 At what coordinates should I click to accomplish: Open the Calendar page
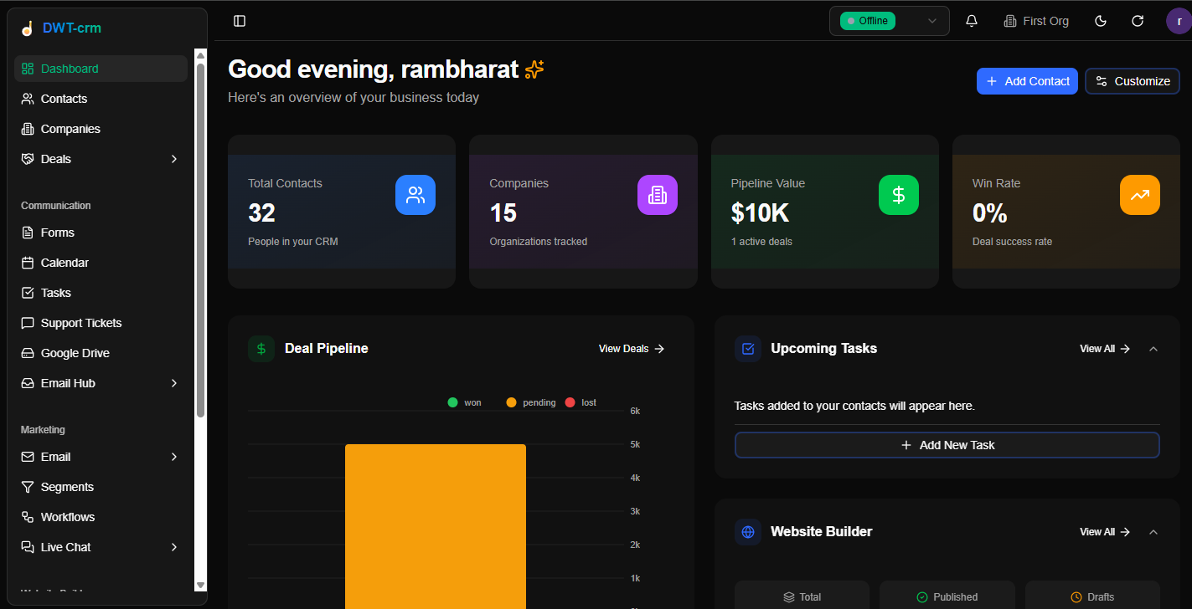(101, 263)
